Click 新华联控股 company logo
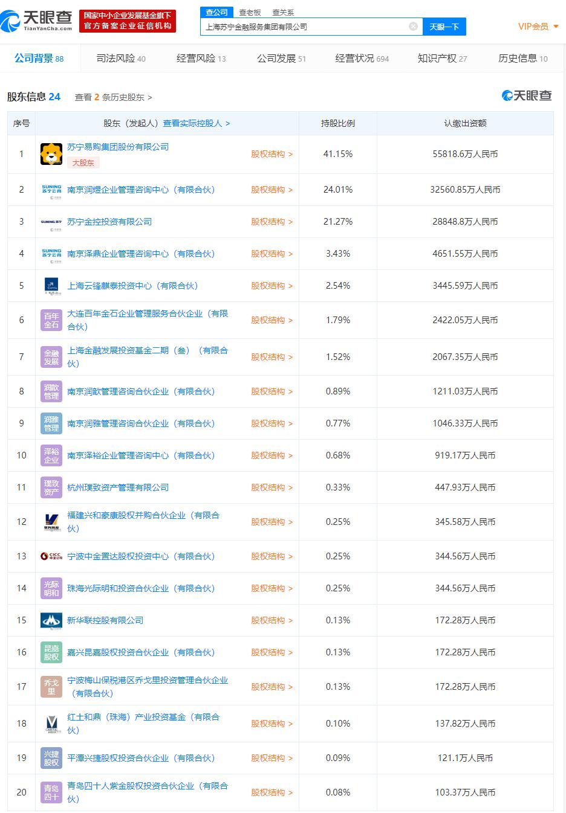566x813 pixels. [51, 620]
